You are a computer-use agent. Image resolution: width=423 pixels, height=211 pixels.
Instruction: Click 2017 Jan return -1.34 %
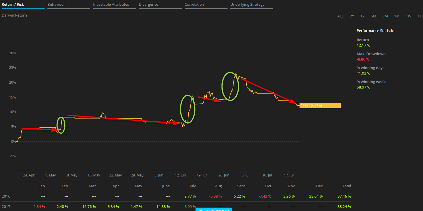[38, 206]
